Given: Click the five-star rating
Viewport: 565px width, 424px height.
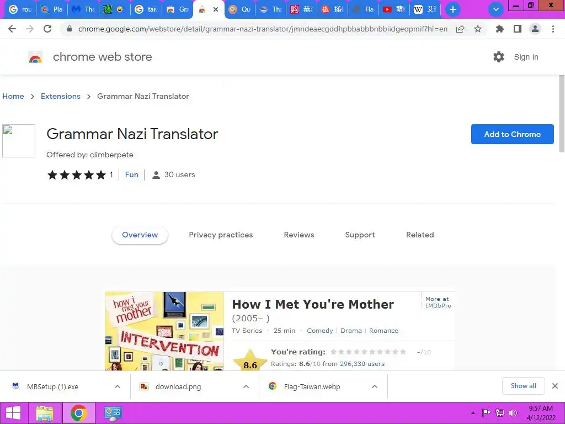Looking at the screenshot, I should [77, 175].
